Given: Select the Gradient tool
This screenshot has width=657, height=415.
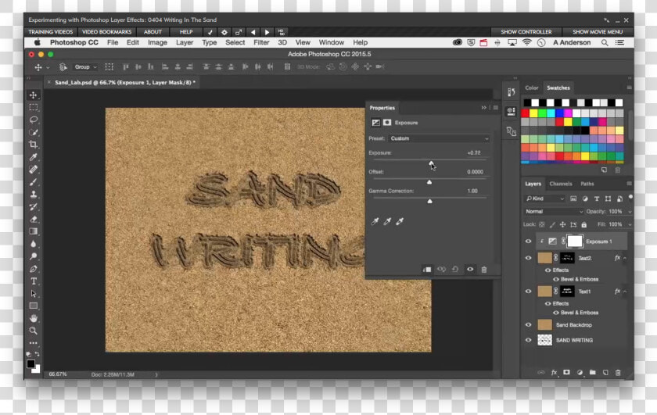Looking at the screenshot, I should (34, 231).
